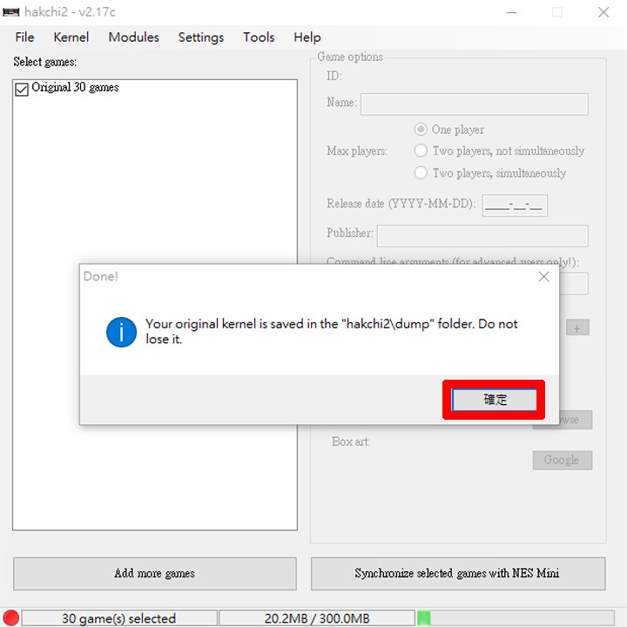Open the Settings menu
The height and width of the screenshot is (627, 627).
click(200, 37)
